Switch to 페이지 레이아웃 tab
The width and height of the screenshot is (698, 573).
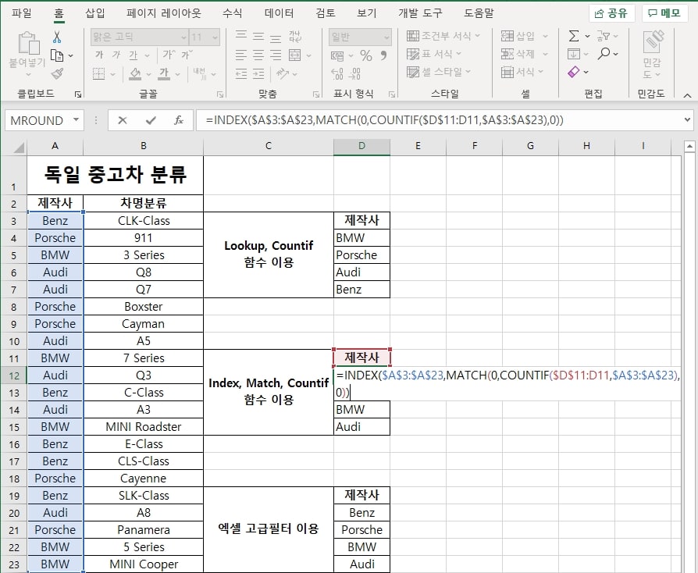(x=164, y=13)
